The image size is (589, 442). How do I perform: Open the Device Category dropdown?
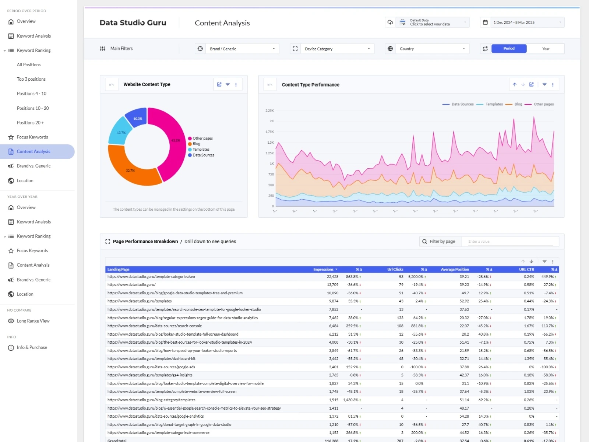point(337,49)
